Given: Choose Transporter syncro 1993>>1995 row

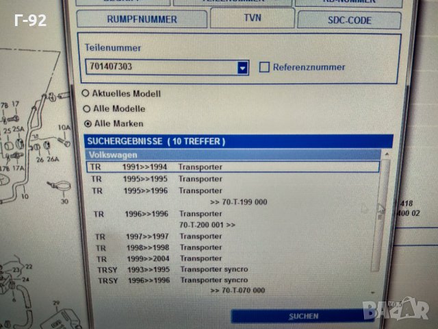Looking at the screenshot, I should tap(233, 269).
